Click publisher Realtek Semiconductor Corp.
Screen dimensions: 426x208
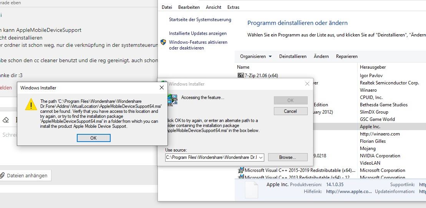[x=390, y=83]
